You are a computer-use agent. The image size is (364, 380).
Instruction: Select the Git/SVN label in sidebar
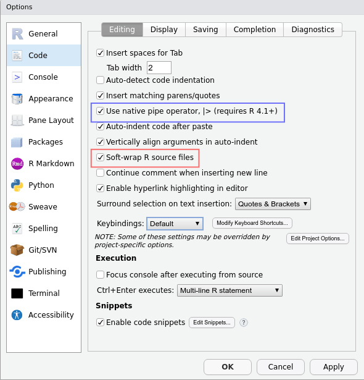coord(43,250)
